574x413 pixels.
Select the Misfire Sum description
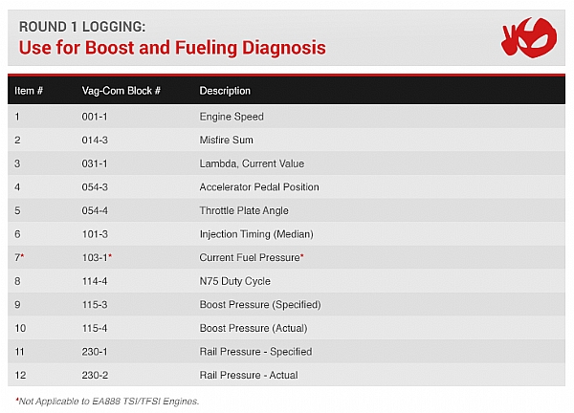point(226,141)
